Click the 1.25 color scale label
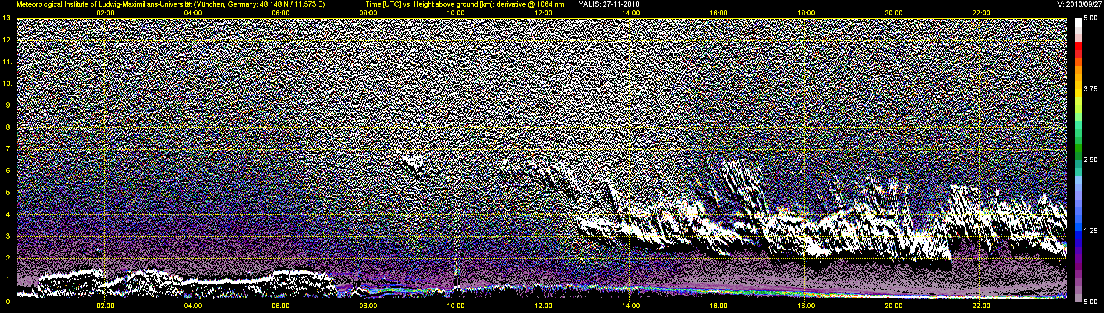The width and height of the screenshot is (1104, 313). tap(1091, 231)
